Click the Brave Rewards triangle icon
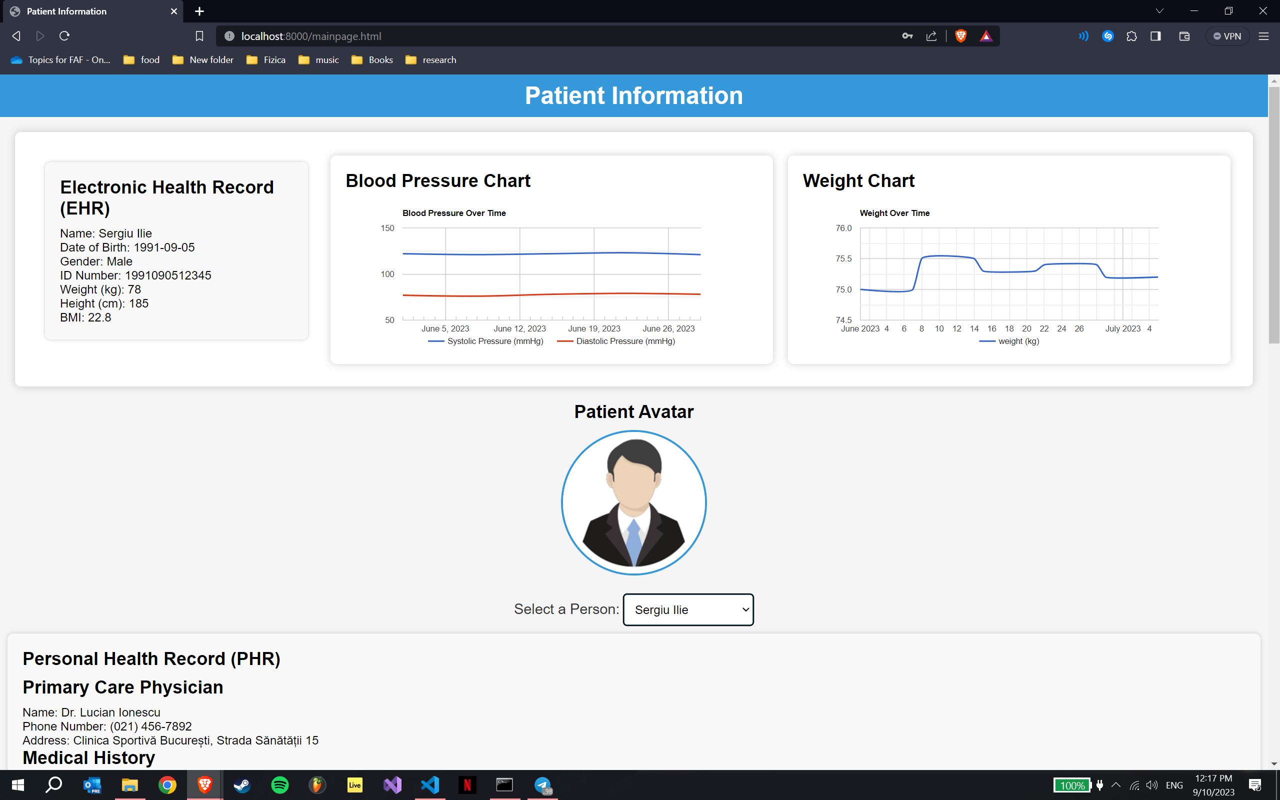The width and height of the screenshot is (1280, 800). pos(986,36)
